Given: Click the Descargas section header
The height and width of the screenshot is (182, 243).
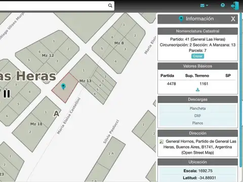Looking at the screenshot, I should [x=197, y=100].
